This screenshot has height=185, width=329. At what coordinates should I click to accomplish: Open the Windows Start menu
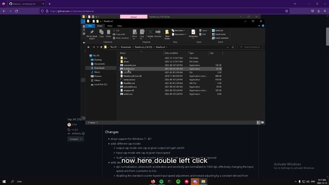tap(4, 181)
